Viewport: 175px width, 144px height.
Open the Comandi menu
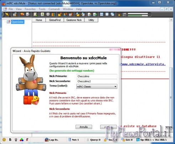click(x=54, y=9)
